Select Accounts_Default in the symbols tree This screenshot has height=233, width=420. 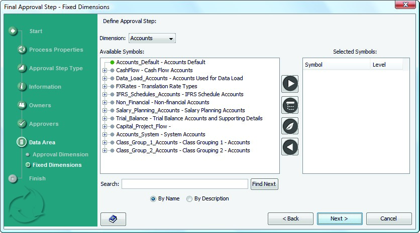(161, 62)
